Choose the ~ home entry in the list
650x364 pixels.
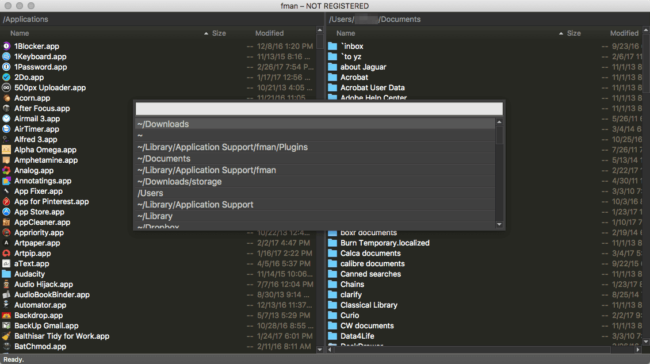point(315,136)
